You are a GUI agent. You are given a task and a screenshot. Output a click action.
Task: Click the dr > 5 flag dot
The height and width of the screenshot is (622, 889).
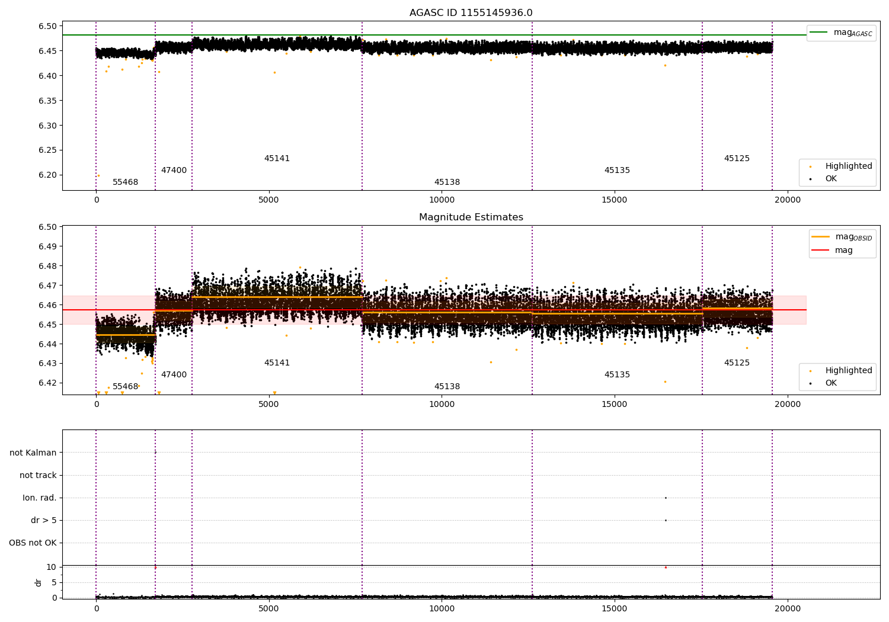point(666,520)
